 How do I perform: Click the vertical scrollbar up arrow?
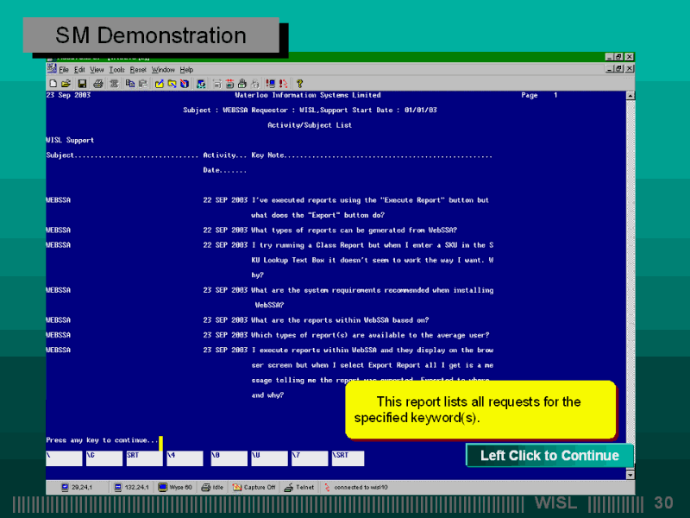click(x=630, y=95)
